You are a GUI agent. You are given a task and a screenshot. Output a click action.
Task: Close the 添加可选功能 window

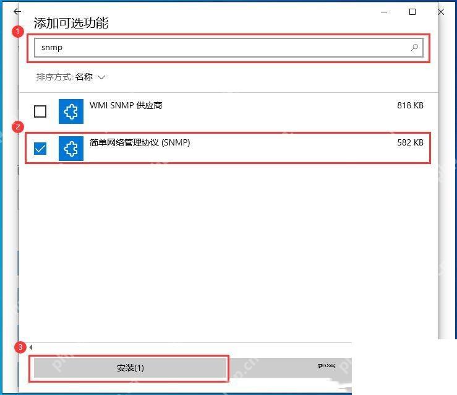pos(441,12)
